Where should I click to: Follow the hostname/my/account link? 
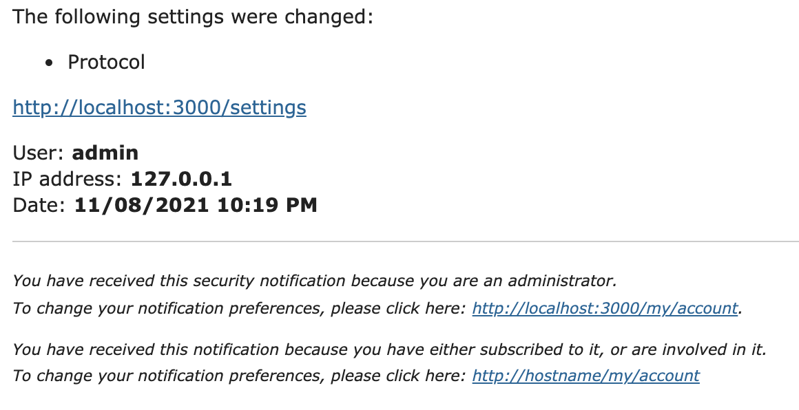pos(586,376)
